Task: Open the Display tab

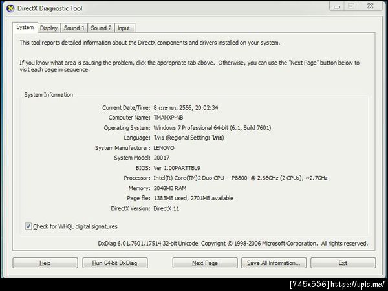Action: click(x=48, y=28)
